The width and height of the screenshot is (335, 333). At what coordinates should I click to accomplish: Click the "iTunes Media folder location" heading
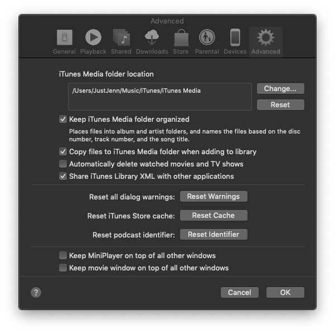point(106,74)
